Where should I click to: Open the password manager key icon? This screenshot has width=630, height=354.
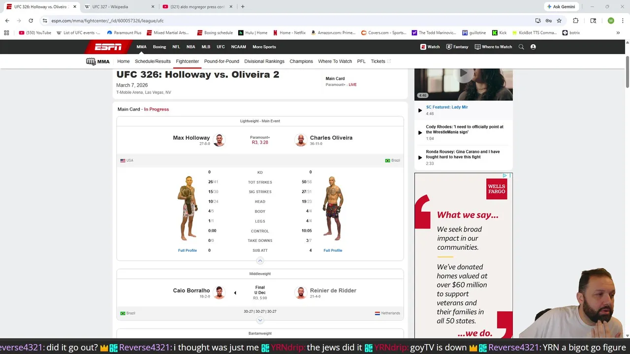coord(548,21)
